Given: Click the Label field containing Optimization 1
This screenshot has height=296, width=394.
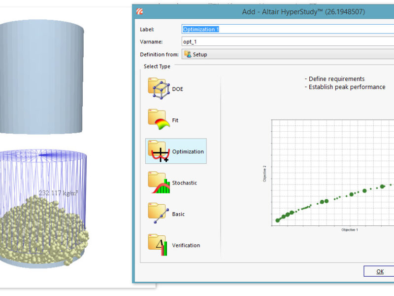Looking at the screenshot, I should click(288, 29).
